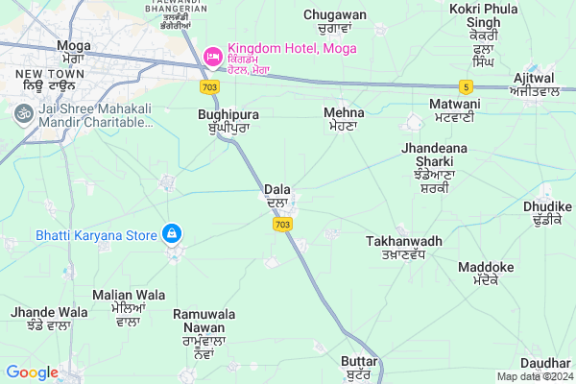Click the Map data ©2024 attribution
Screen dimensions: 576x384
point(536,376)
